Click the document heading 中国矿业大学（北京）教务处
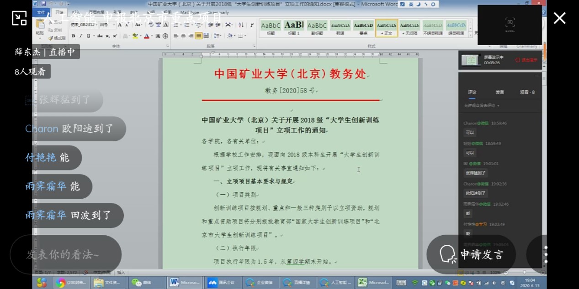 click(290, 74)
